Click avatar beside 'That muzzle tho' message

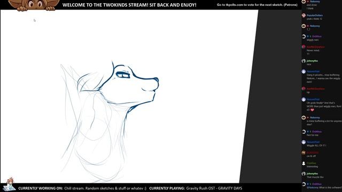point(304,174)
